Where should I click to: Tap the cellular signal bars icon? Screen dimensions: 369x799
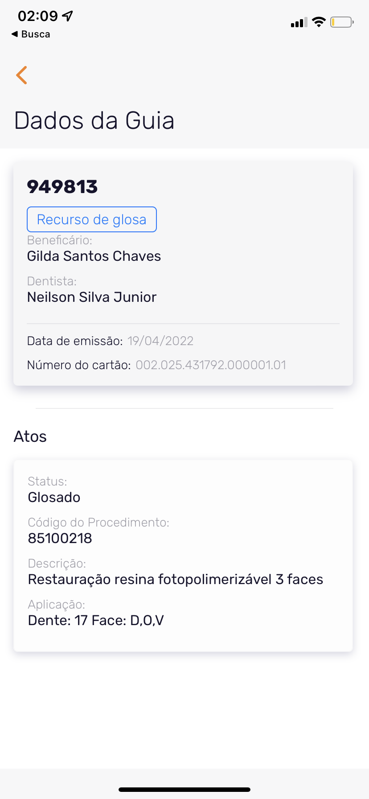click(299, 22)
